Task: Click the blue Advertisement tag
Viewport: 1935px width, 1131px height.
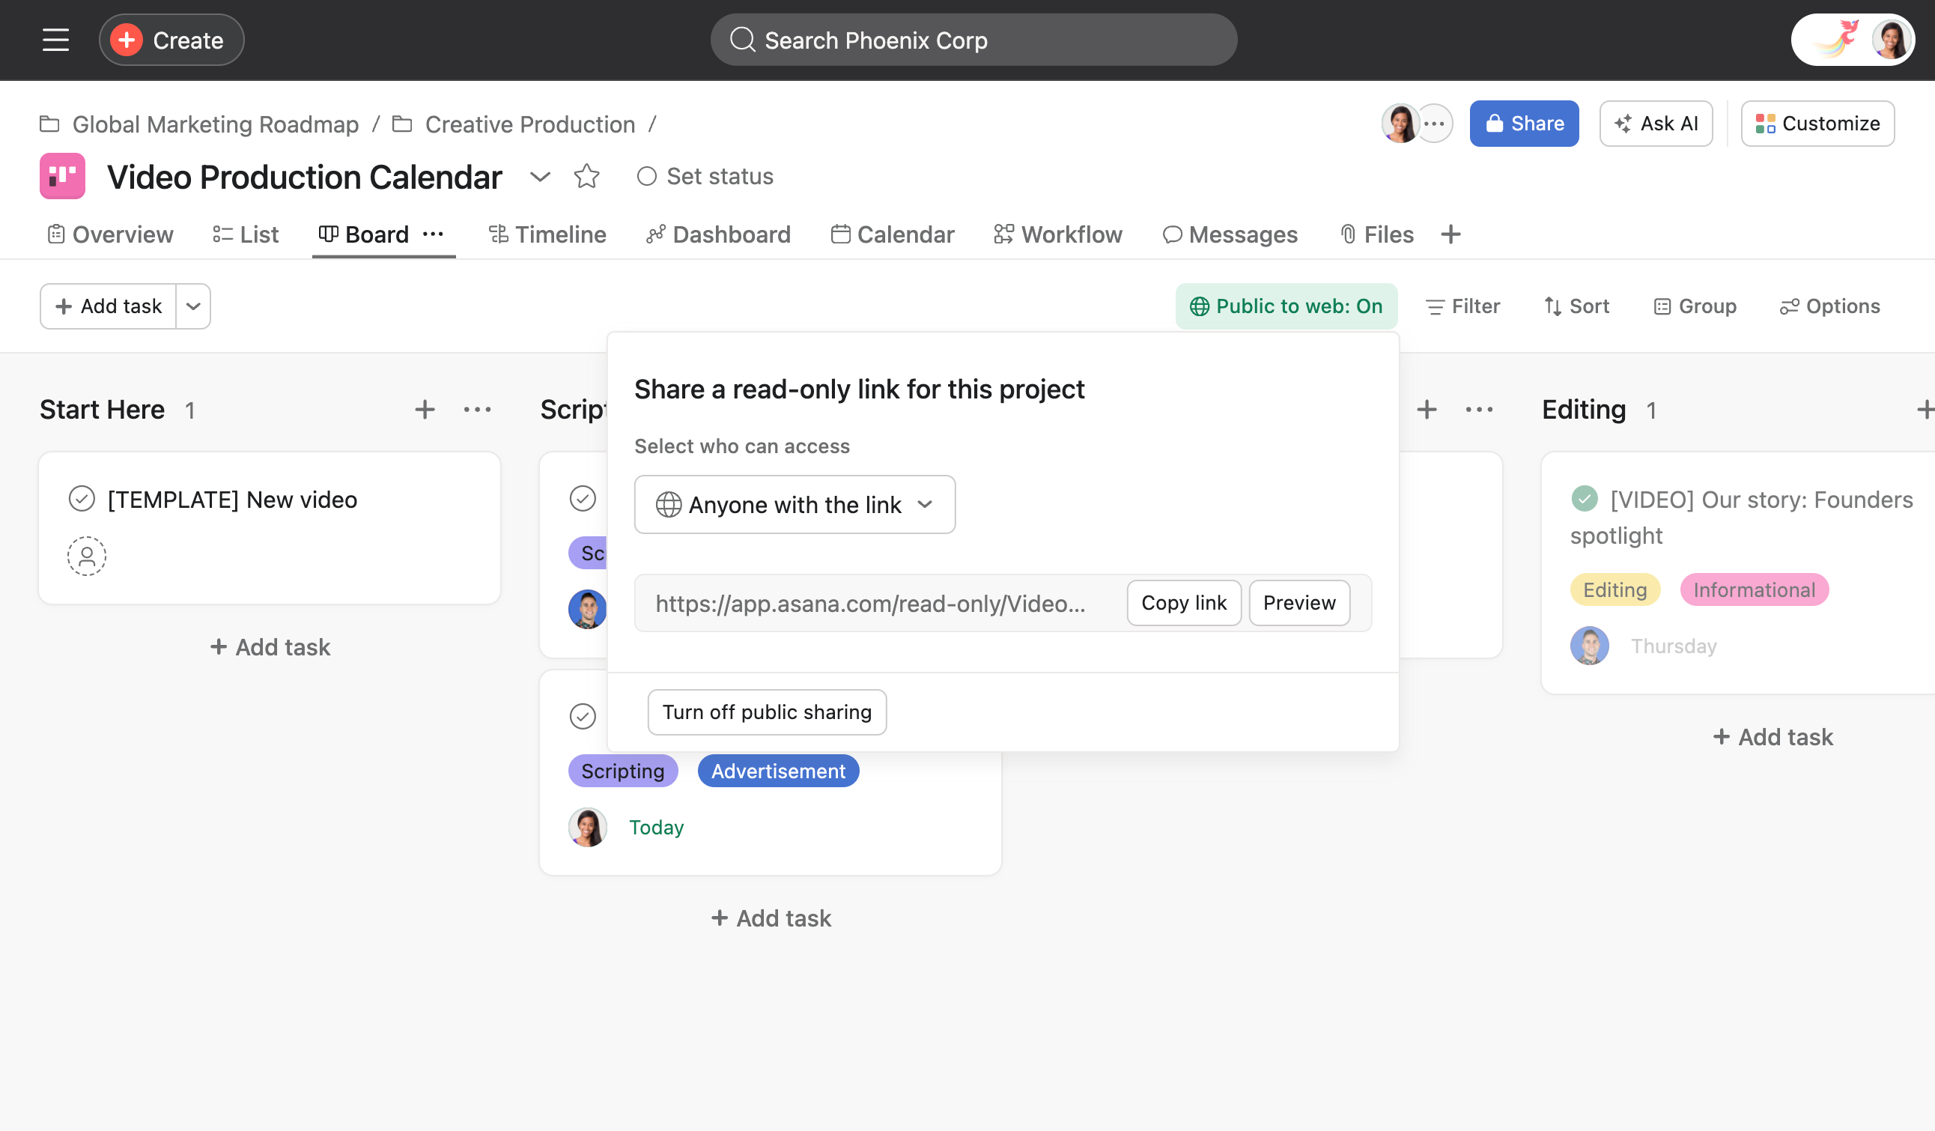Action: tap(778, 771)
